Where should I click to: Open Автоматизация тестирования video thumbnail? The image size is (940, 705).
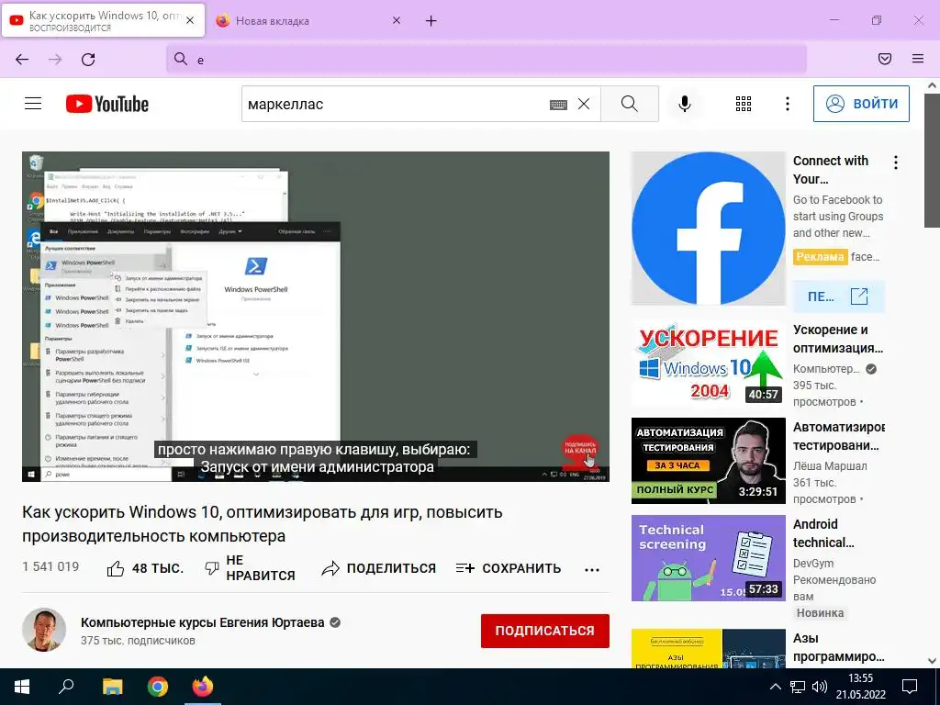tap(708, 461)
